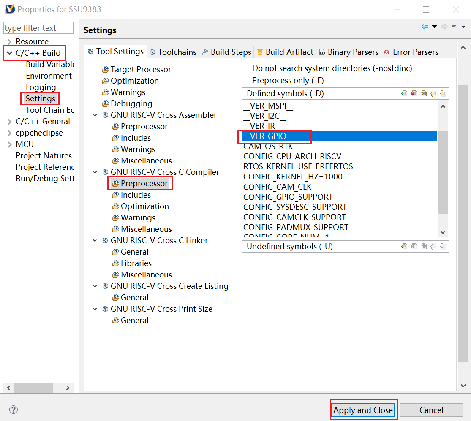Expand the C/C++ General node

9,122
